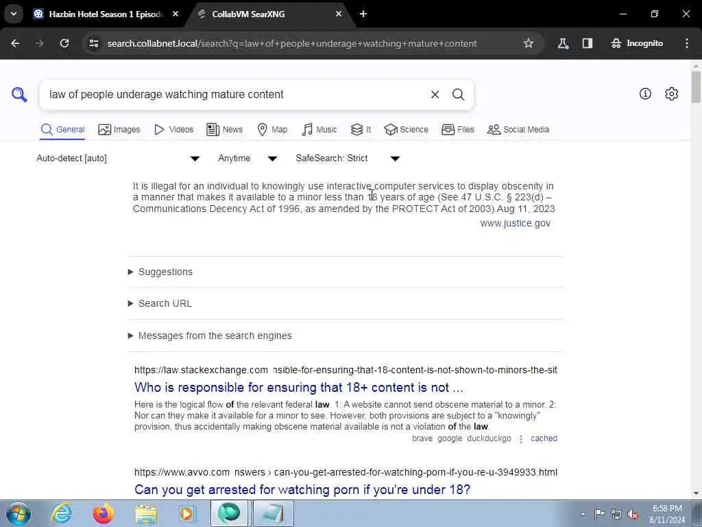Open the preferences gear icon
Viewport: 702px width, 527px height.
pyautogui.click(x=672, y=93)
